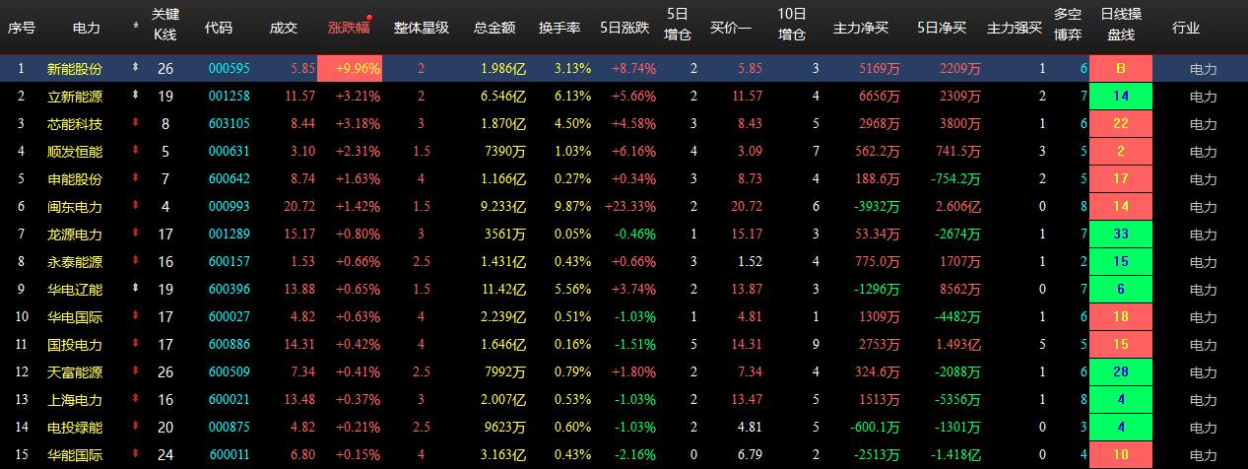
Task: Click the -1.418亿 five-day net buy value
Action: tap(956, 455)
